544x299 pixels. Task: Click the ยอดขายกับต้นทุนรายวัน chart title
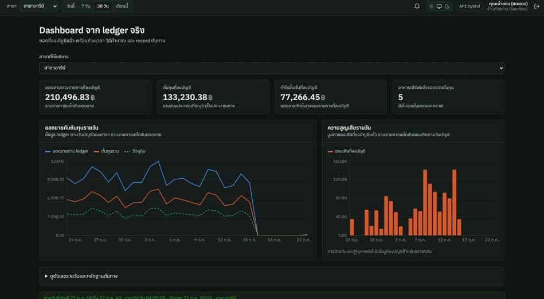pos(72,128)
